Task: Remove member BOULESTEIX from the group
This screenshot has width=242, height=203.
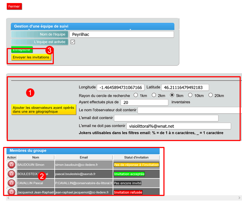Action: click(x=11, y=174)
